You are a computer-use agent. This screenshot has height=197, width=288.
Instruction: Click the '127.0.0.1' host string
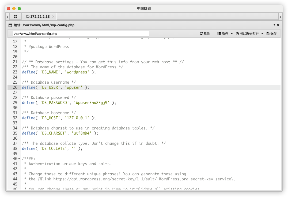coord(77,118)
